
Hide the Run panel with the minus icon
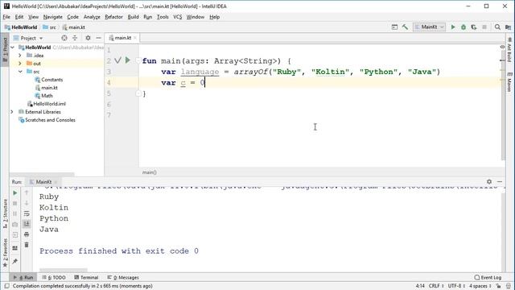[500, 181]
